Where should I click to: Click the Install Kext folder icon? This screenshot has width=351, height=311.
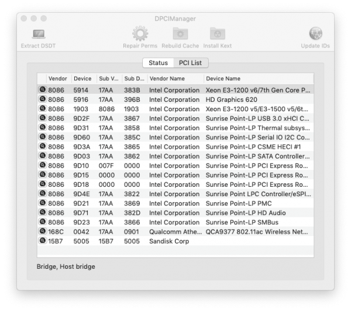218,33
